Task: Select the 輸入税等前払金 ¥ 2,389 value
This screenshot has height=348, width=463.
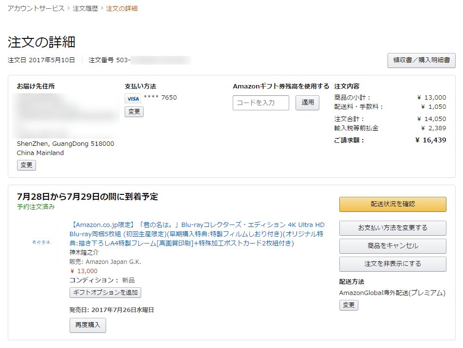Action: 433,128
